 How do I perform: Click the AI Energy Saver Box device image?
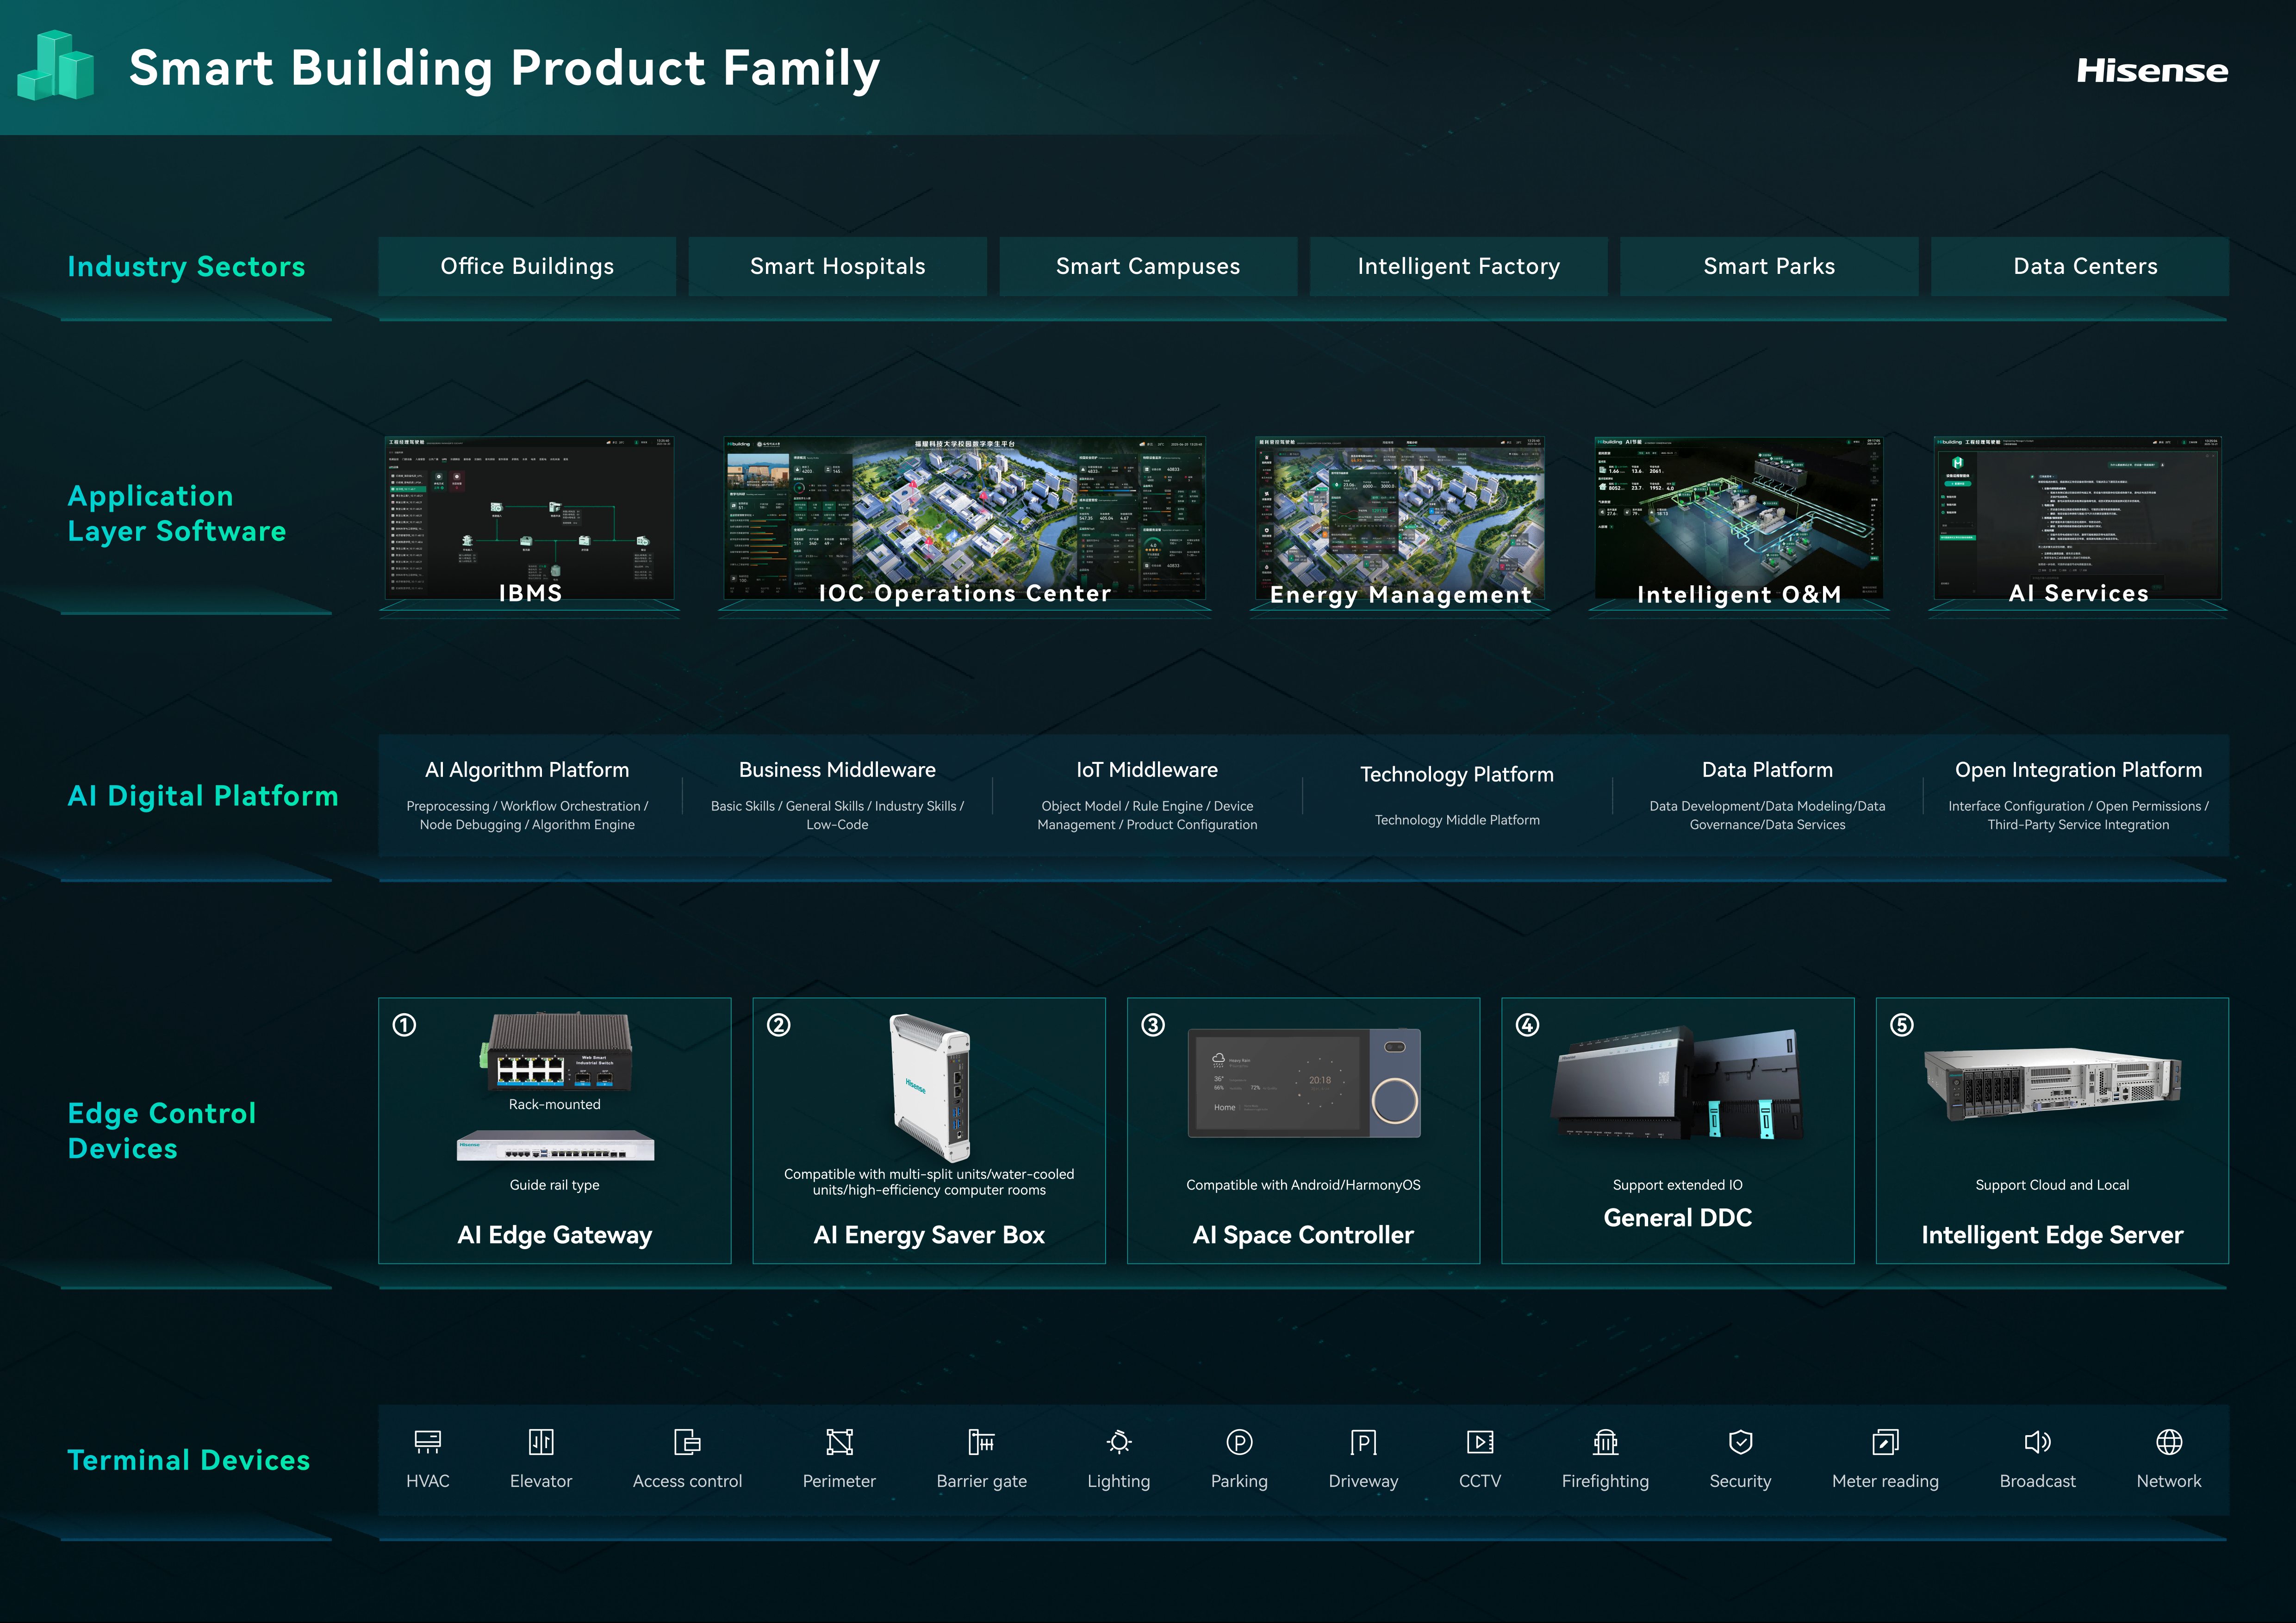[930, 1087]
